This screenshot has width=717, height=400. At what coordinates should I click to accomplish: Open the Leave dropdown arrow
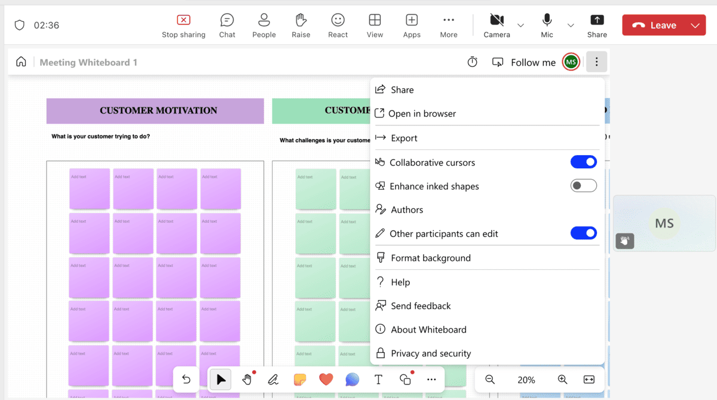click(694, 25)
